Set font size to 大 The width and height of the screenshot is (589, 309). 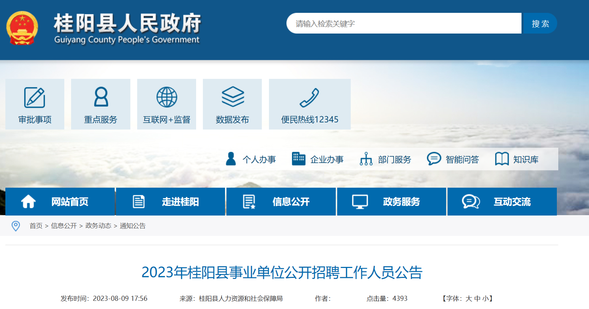tap(469, 299)
